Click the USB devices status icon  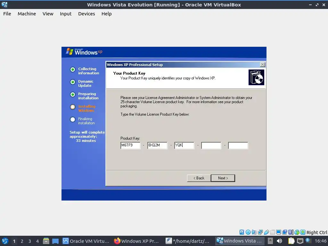266,232
